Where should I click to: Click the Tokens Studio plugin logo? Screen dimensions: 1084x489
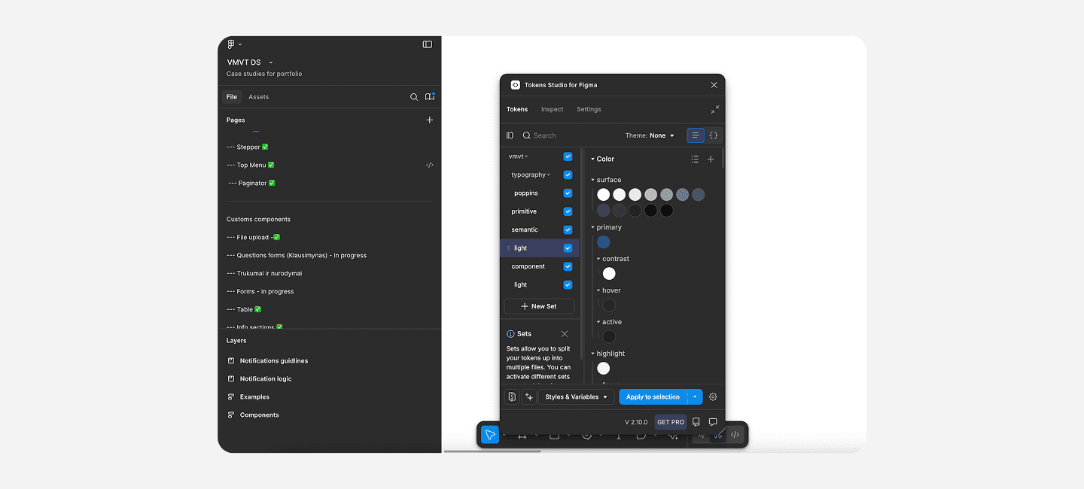516,85
